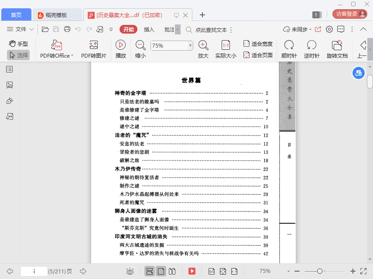The width and height of the screenshot is (373, 279).
Task: Switch to the 稻壳模板 tab
Action: [57, 15]
